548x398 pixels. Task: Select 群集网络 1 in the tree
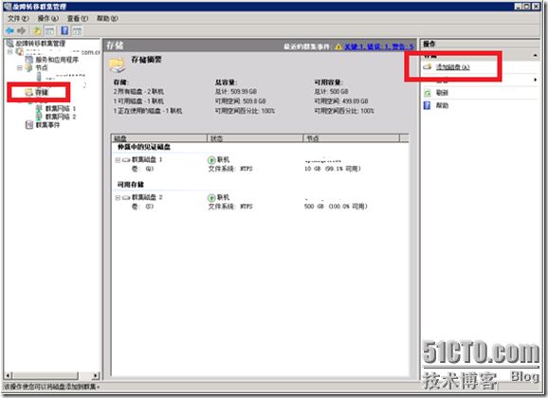click(61, 109)
